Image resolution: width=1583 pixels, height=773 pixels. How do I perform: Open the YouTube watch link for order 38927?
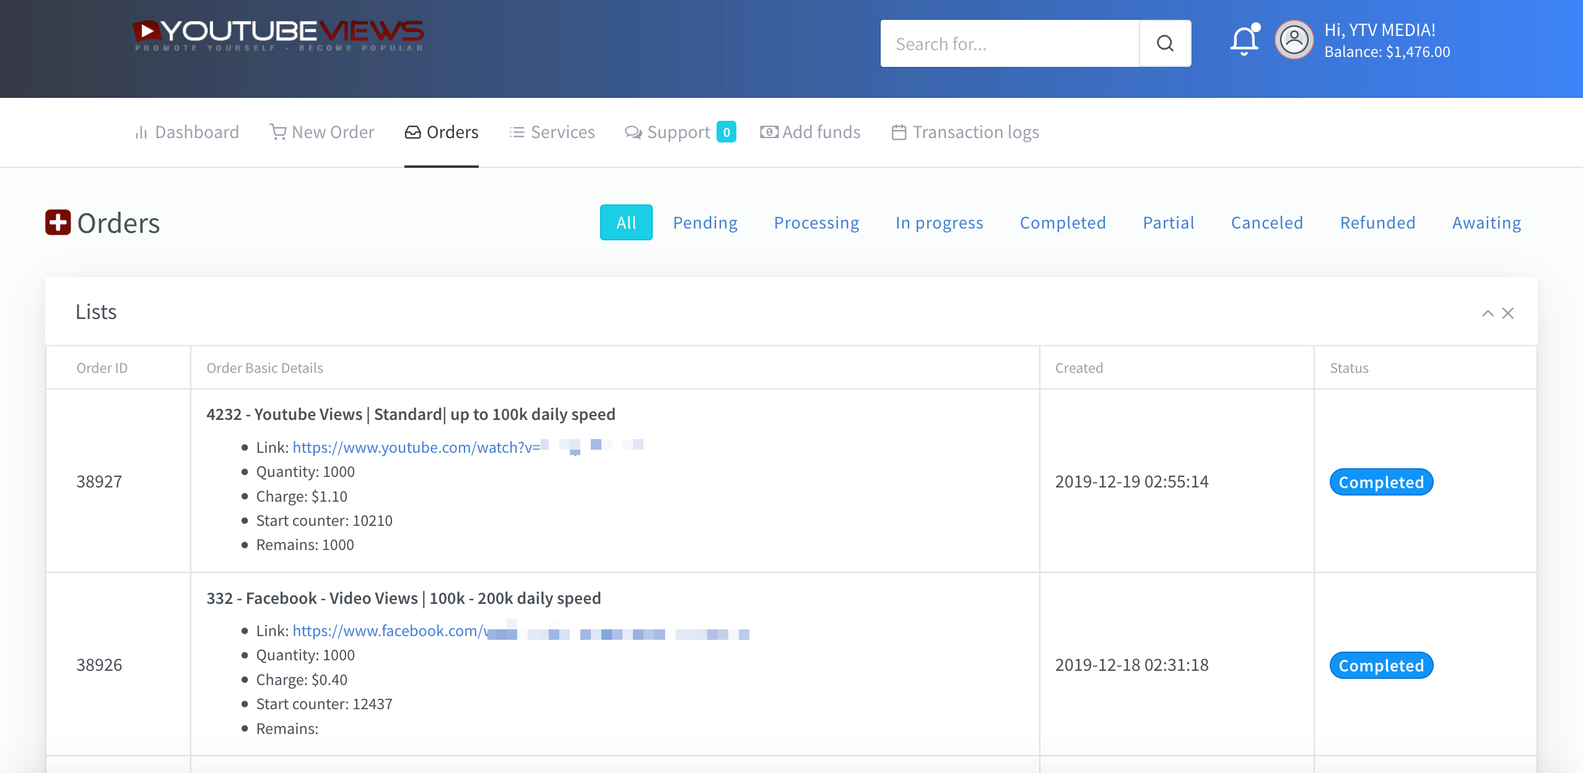coord(416,447)
